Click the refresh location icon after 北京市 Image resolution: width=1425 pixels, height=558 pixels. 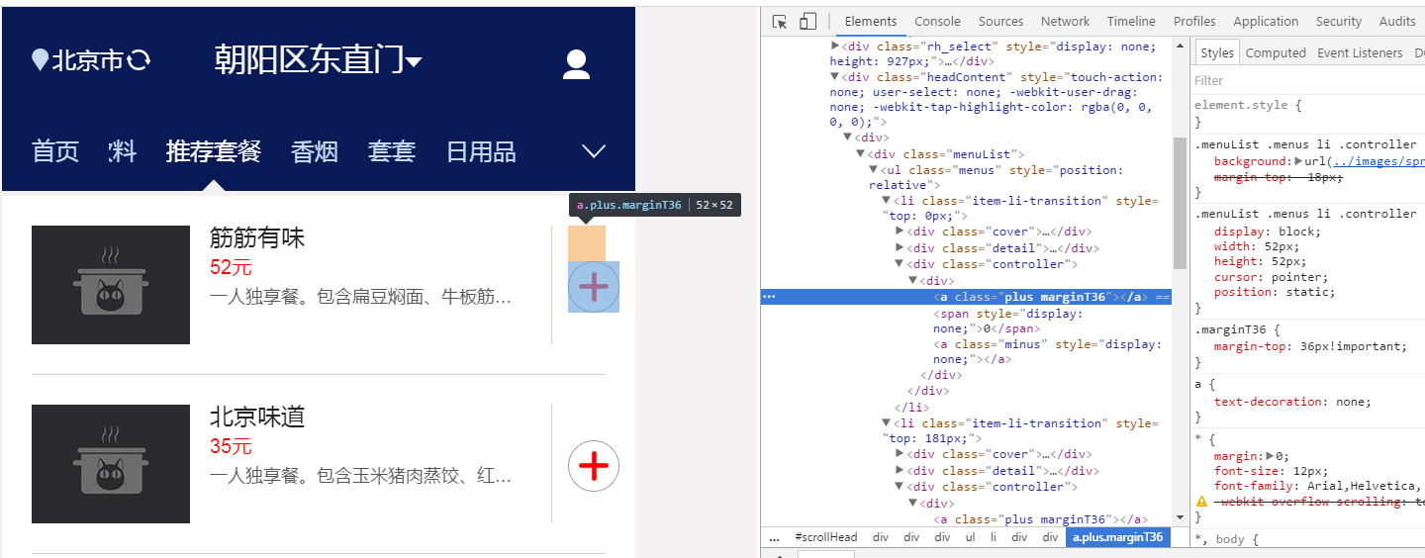(x=140, y=60)
